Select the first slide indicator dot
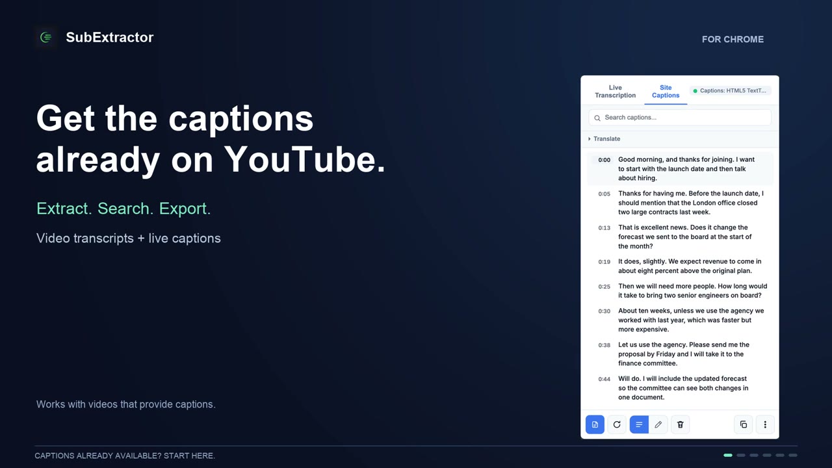This screenshot has height=468, width=832. pyautogui.click(x=728, y=455)
